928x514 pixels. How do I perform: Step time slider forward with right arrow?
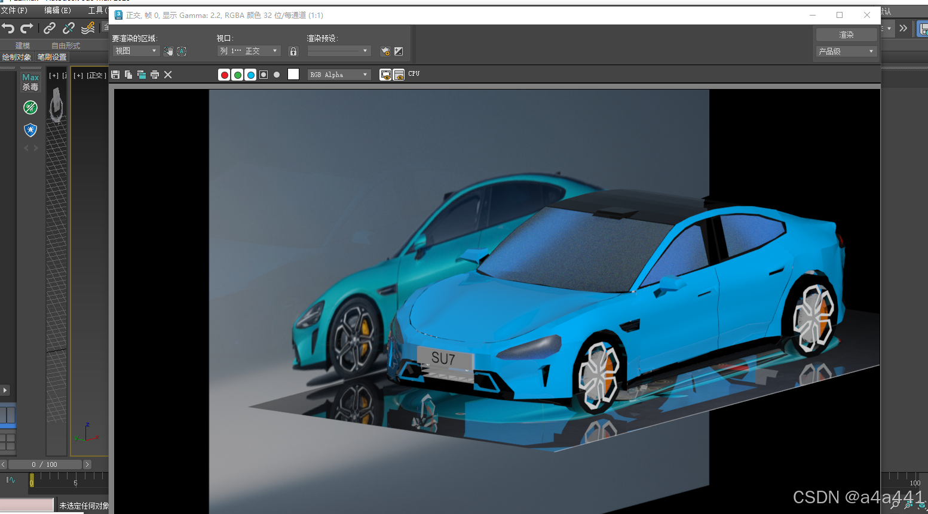pyautogui.click(x=87, y=464)
